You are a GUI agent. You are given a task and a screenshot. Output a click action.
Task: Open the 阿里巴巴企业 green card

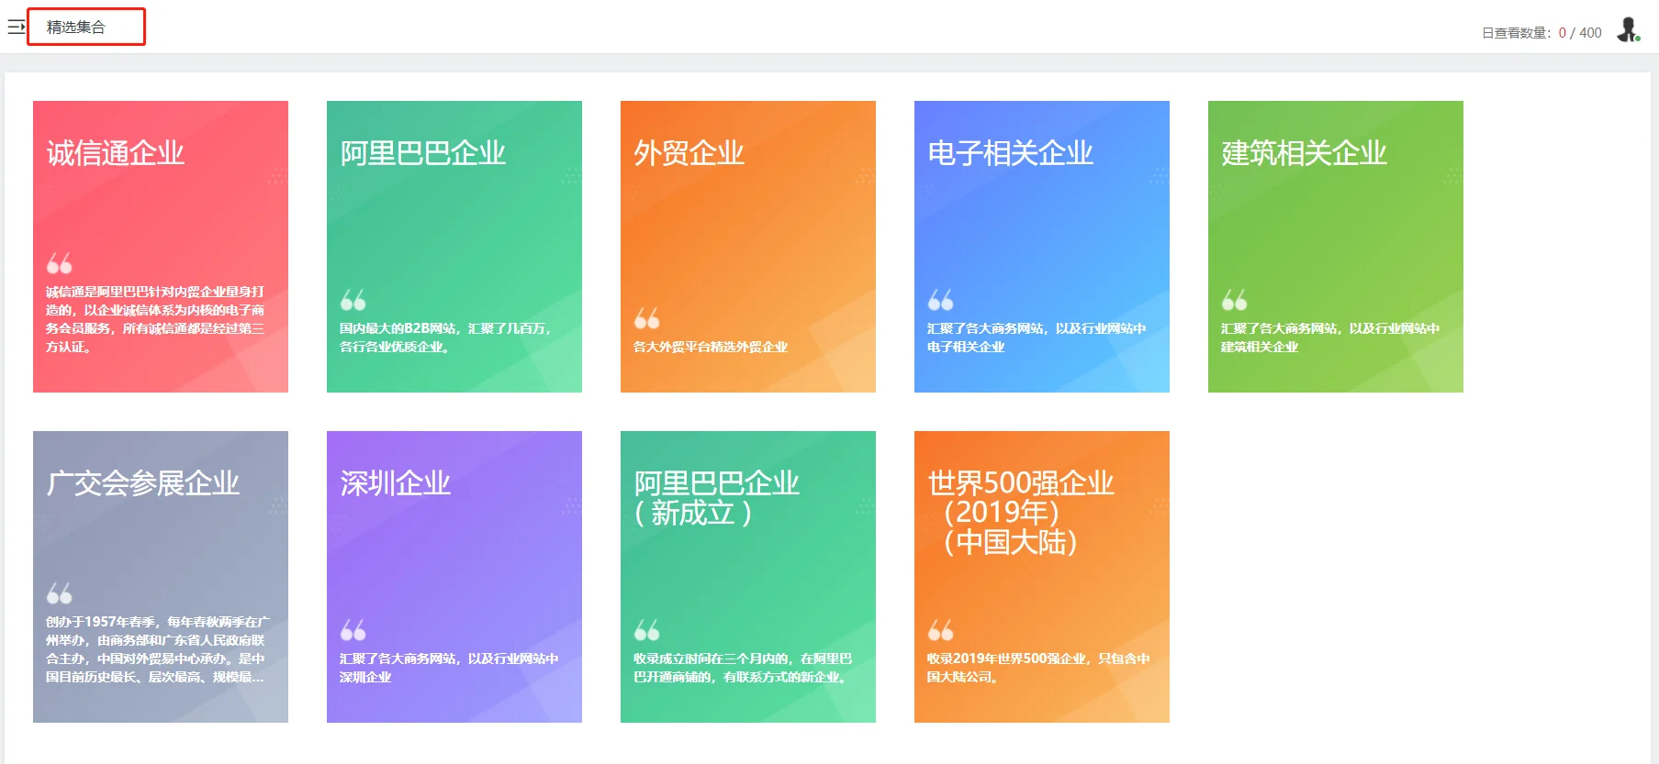[454, 247]
